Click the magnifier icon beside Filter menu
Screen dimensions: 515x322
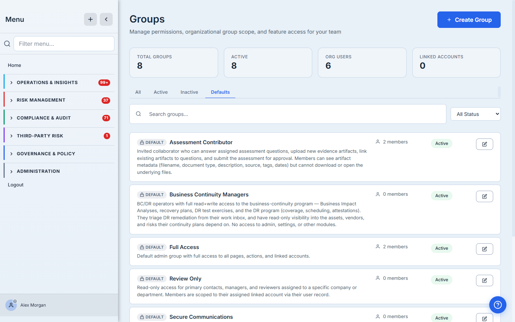click(x=7, y=44)
